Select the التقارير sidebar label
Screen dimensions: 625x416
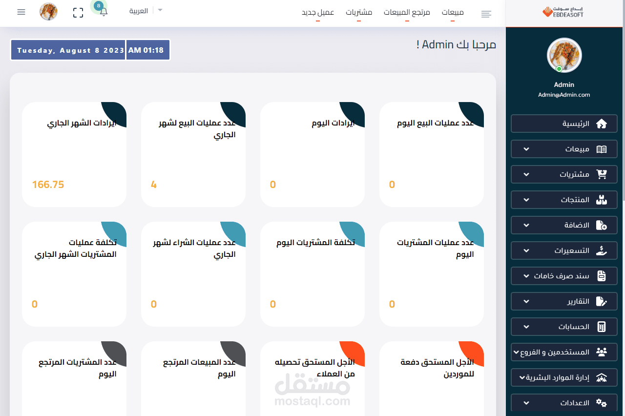point(578,301)
